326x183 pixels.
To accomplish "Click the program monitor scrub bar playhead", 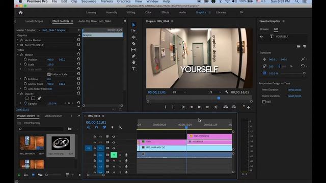I will point(219,98).
